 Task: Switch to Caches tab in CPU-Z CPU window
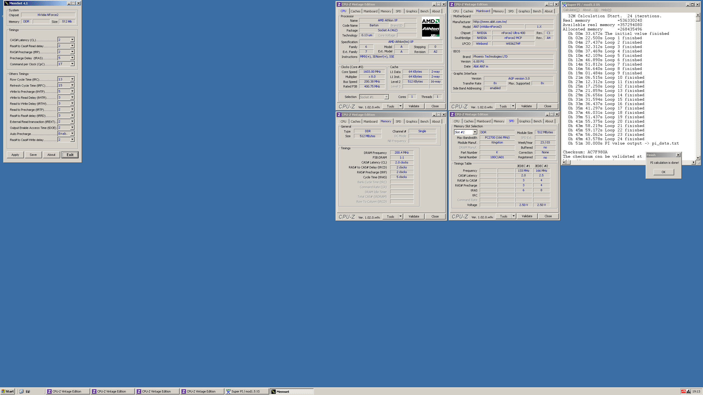click(355, 11)
